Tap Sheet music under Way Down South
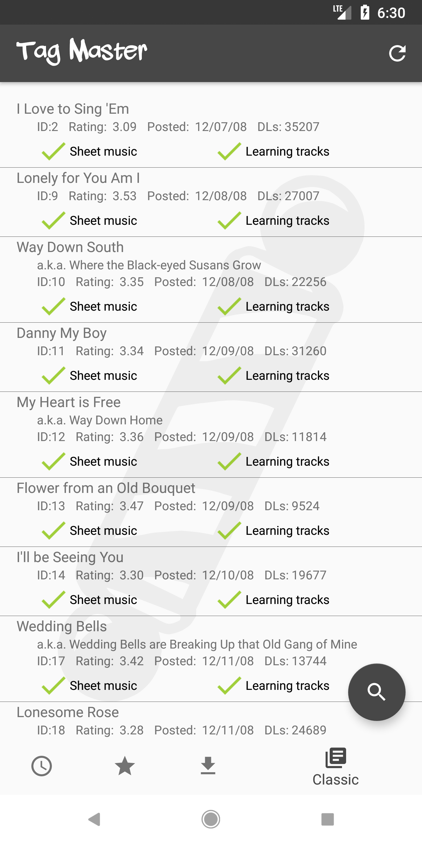This screenshot has height=844, width=422. pos(103,307)
